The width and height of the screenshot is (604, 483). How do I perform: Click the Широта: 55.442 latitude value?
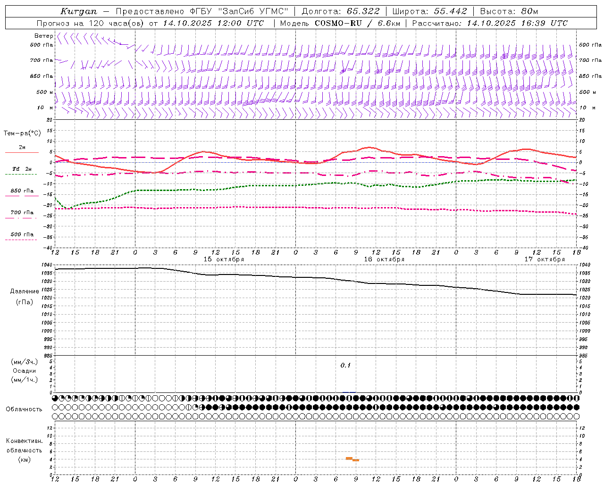pos(429,11)
